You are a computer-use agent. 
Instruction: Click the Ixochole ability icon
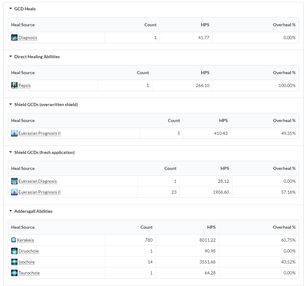click(x=14, y=262)
